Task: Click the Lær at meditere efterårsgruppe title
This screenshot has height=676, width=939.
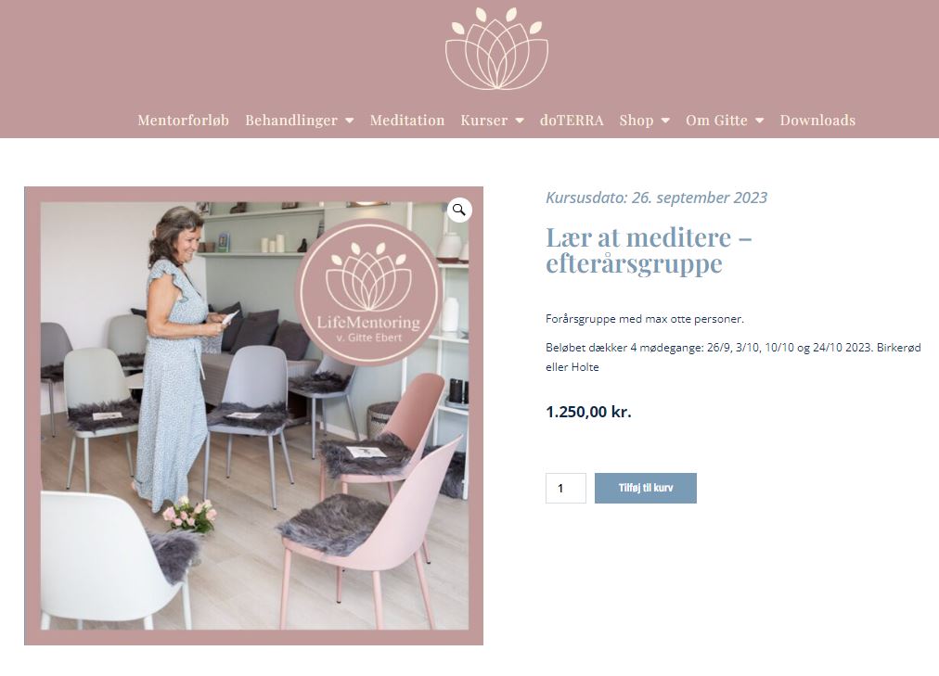Action: click(x=649, y=250)
